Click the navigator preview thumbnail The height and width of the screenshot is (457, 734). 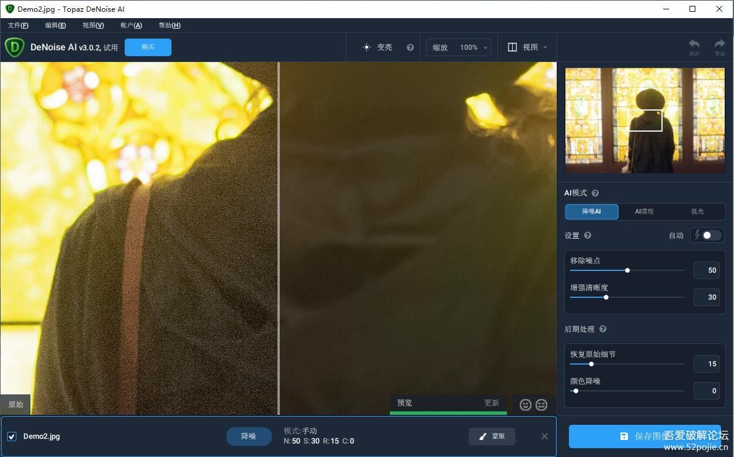tap(644, 120)
